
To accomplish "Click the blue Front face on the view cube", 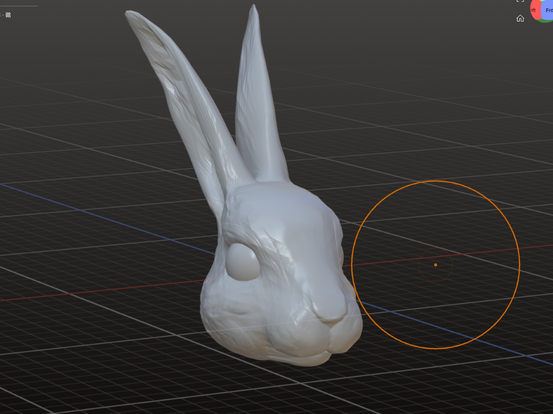I will point(548,11).
